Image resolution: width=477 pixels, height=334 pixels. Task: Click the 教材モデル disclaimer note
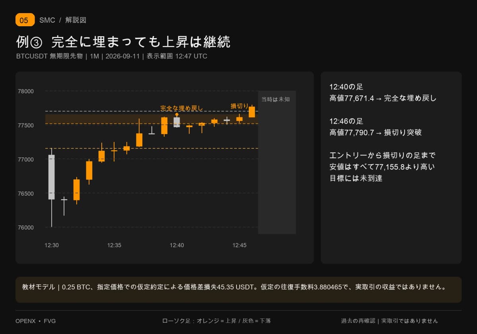238,289
